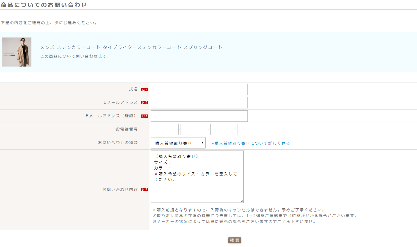417x247 pixels.
Task: Click the 必須 badge beside 氏名
Action: [145, 90]
